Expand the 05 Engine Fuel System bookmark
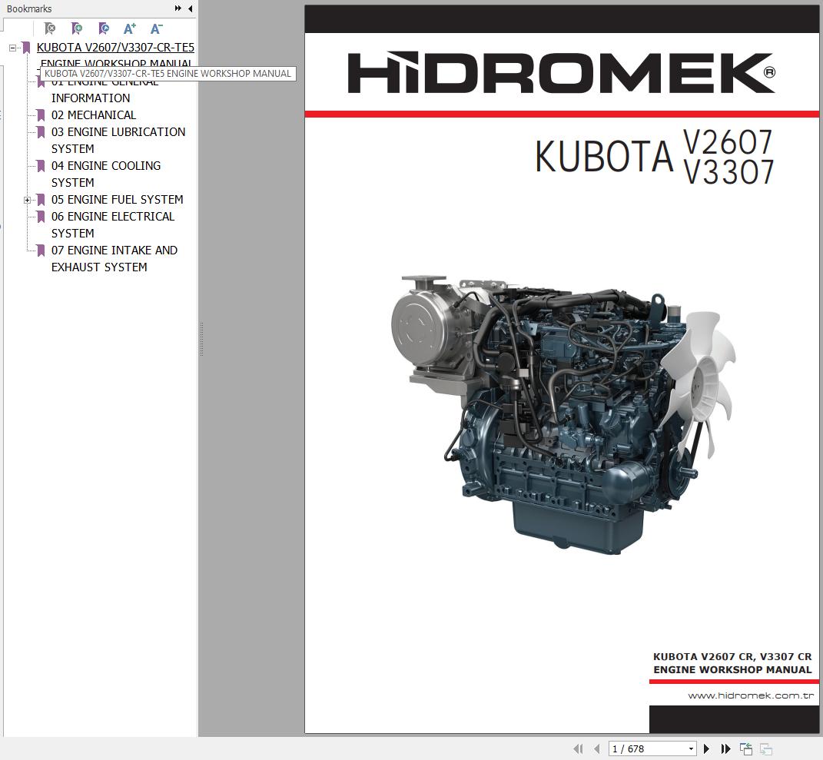Screen dimensions: 823x760 click(x=27, y=200)
